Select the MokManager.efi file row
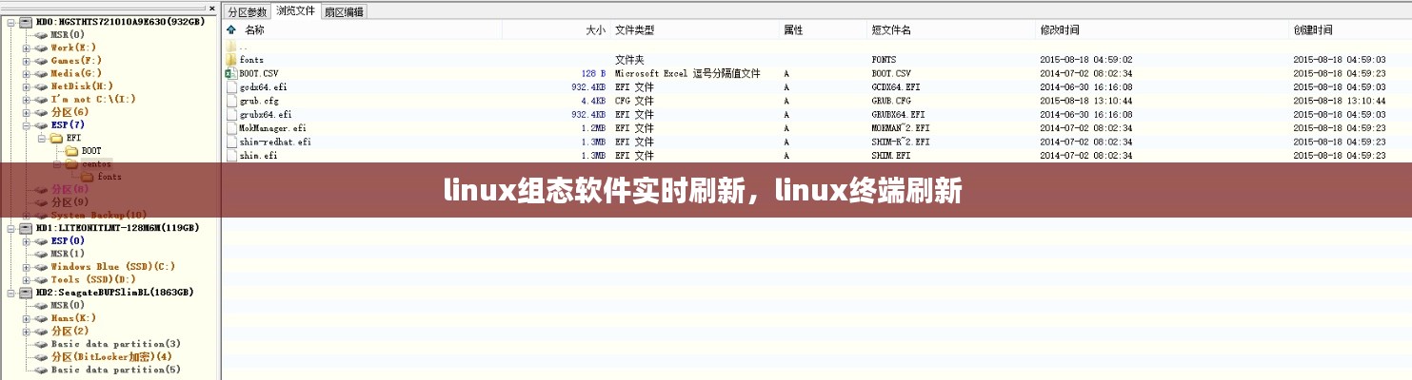 pos(272,128)
